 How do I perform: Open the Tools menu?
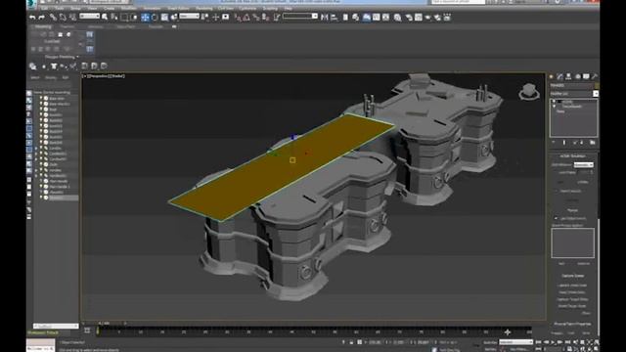tap(59, 8)
